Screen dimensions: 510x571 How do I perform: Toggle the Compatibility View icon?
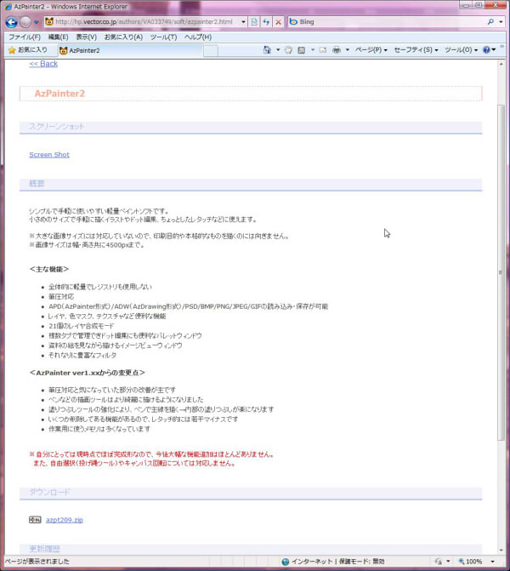(x=254, y=22)
